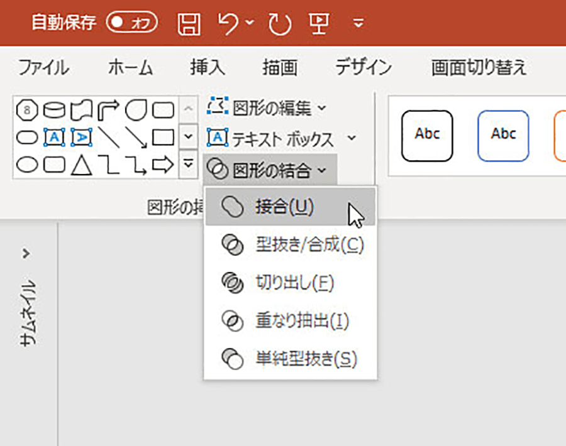Screen dimensions: 566x446
Task: Choose 接合(U) from the merge shapes menu
Action: pos(284,207)
